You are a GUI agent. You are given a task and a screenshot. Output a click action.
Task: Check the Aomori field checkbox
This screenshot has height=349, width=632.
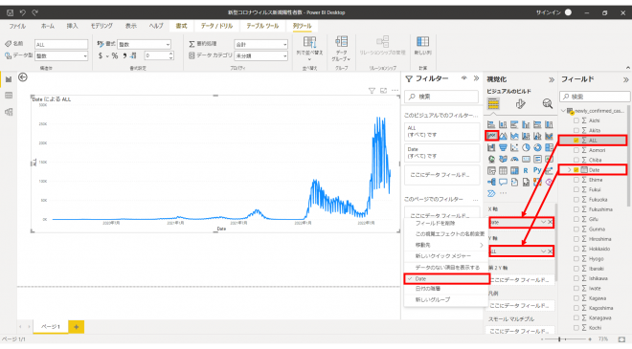click(576, 150)
